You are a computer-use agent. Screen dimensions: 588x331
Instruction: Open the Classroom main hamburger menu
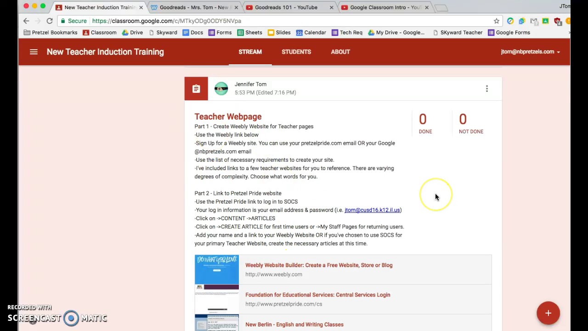tap(34, 52)
